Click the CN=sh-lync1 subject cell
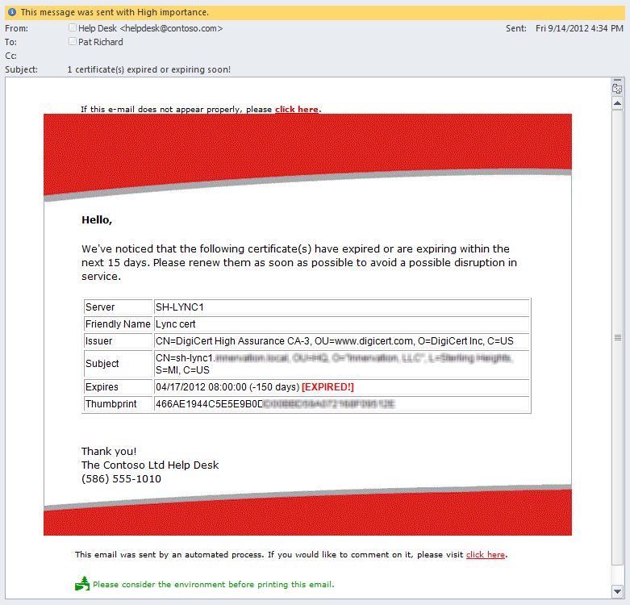The image size is (630, 605). point(341,364)
